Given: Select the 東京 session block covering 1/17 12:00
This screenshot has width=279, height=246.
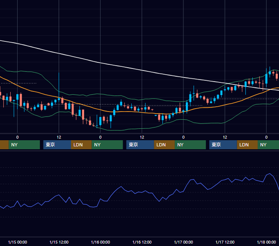Looking at the screenshot, I should coord(223,145).
